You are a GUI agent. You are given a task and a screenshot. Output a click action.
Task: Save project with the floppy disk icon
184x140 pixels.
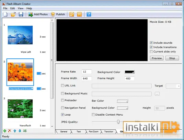click(x=21, y=14)
